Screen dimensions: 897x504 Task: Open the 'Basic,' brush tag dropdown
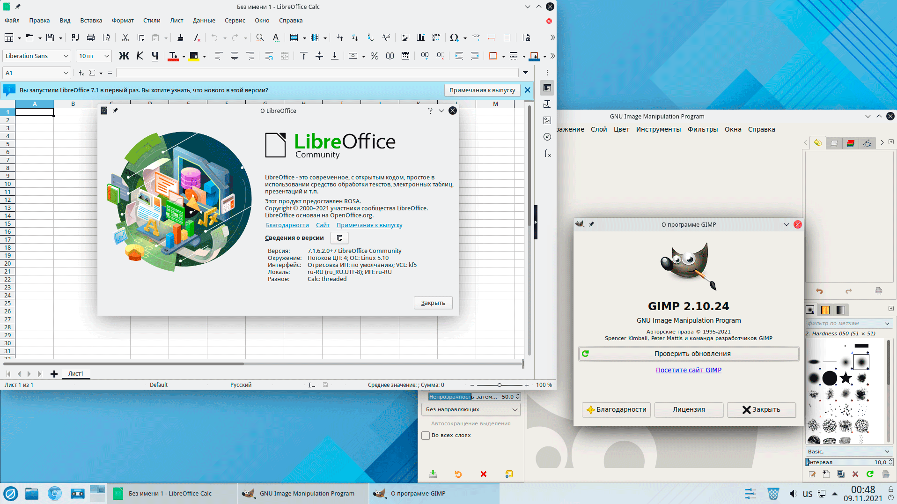(849, 452)
